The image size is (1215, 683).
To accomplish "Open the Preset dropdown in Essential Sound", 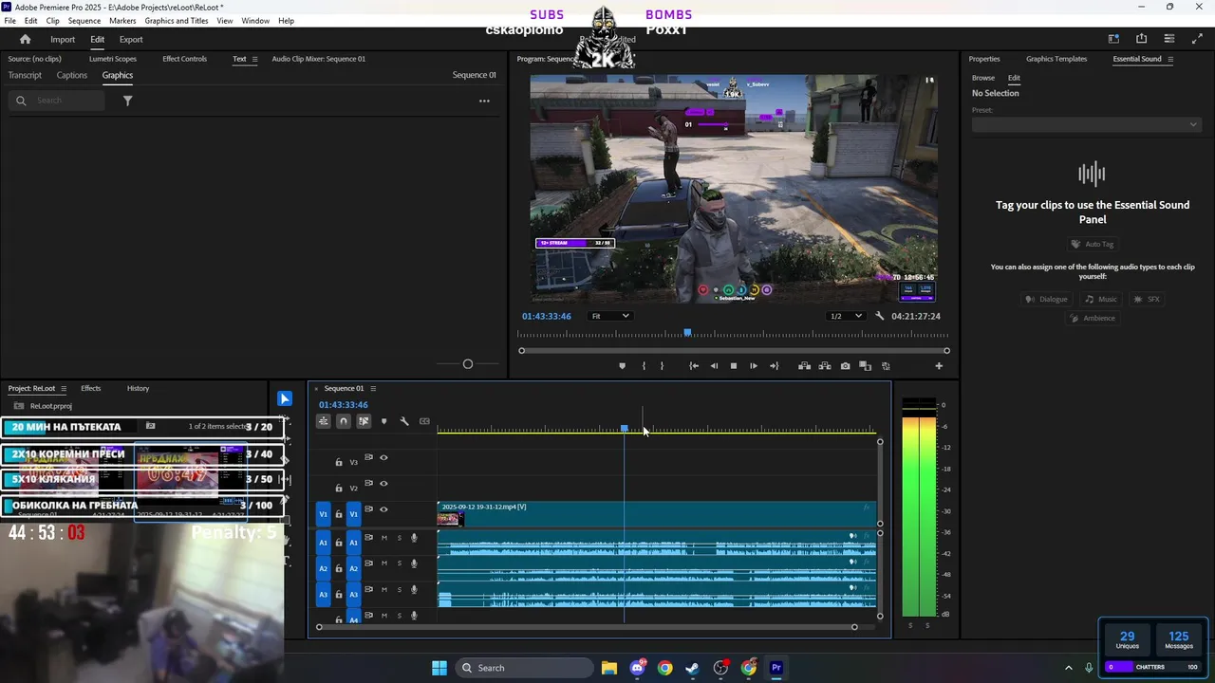I will (x=1086, y=124).
